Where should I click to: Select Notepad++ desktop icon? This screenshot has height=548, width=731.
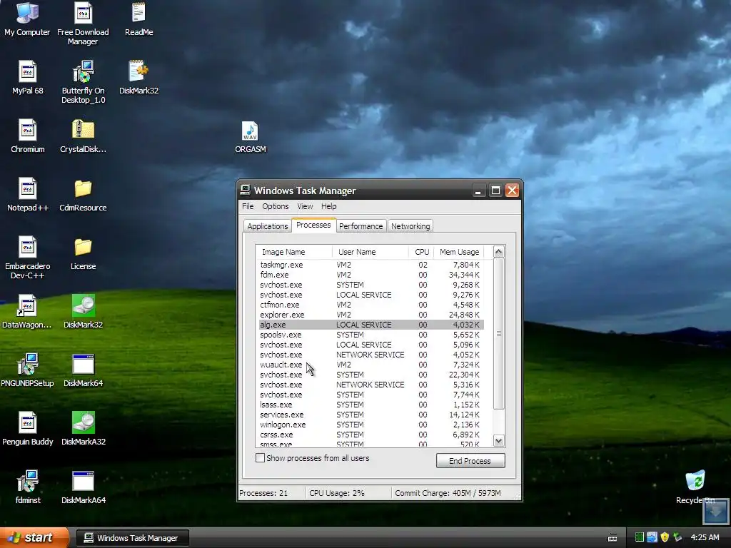pos(28,194)
